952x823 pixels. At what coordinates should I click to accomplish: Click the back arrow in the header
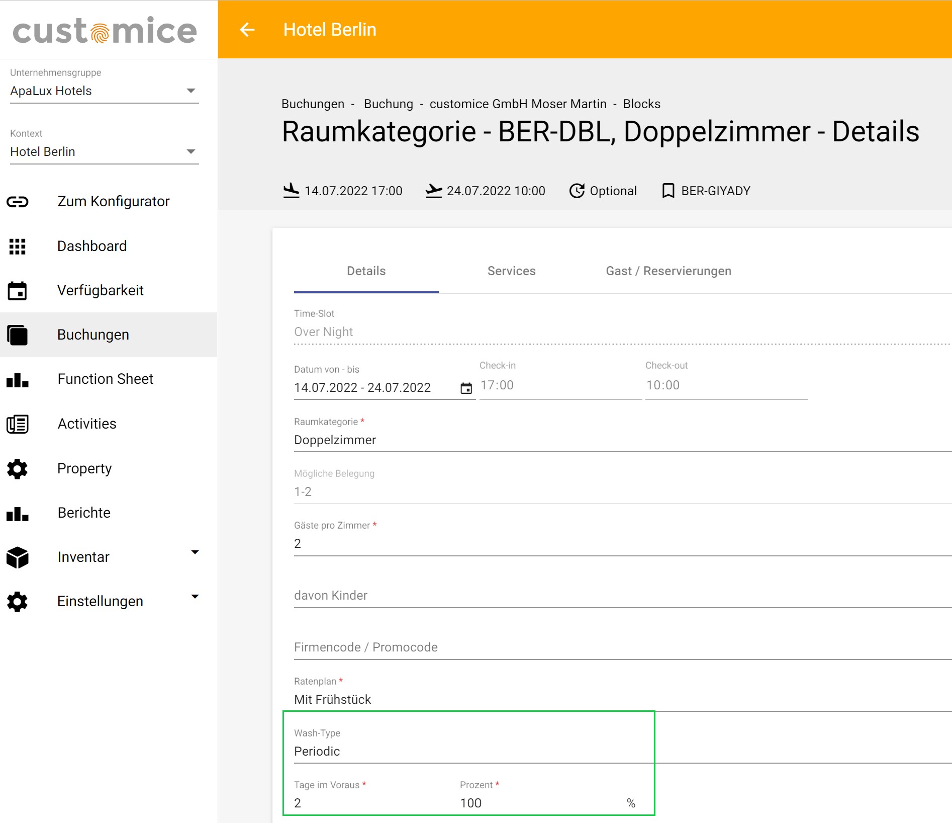coord(247,30)
